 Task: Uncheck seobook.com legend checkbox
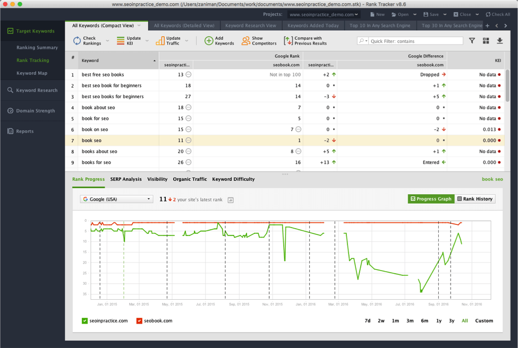click(139, 321)
